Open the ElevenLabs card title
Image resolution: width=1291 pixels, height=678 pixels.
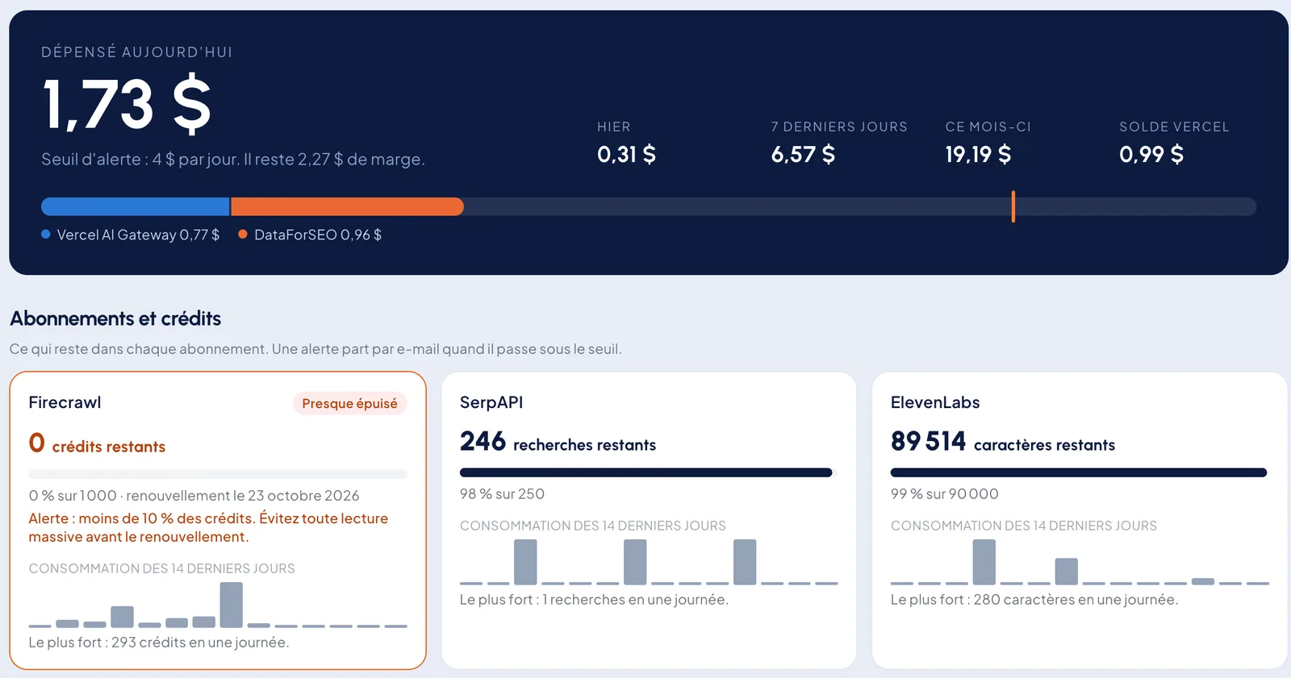(935, 402)
